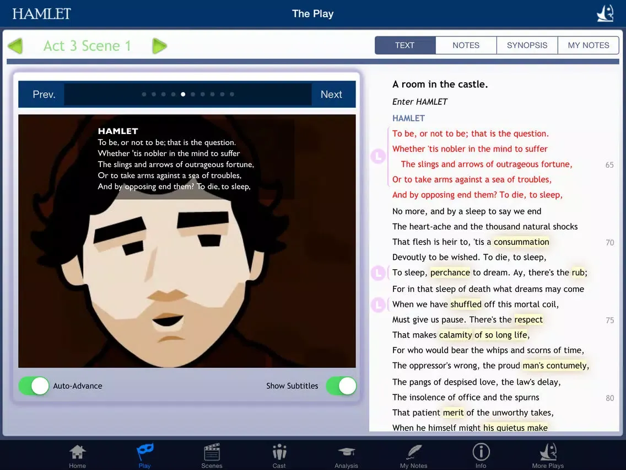This screenshot has width=626, height=470.
Task: Open My Notes quill icon in bottom bar
Action: click(414, 456)
